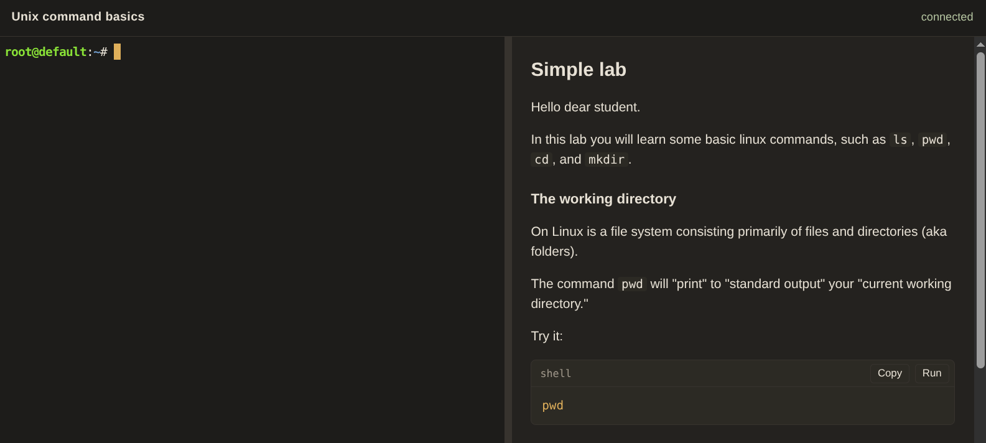Click inline 'pwd' in 'The command pwd' sentence
The width and height of the screenshot is (986, 443).
tap(632, 284)
